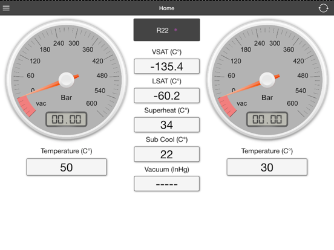This screenshot has width=334, height=250.
Task: Click the Sub Cool value 22
Action: [166, 154]
